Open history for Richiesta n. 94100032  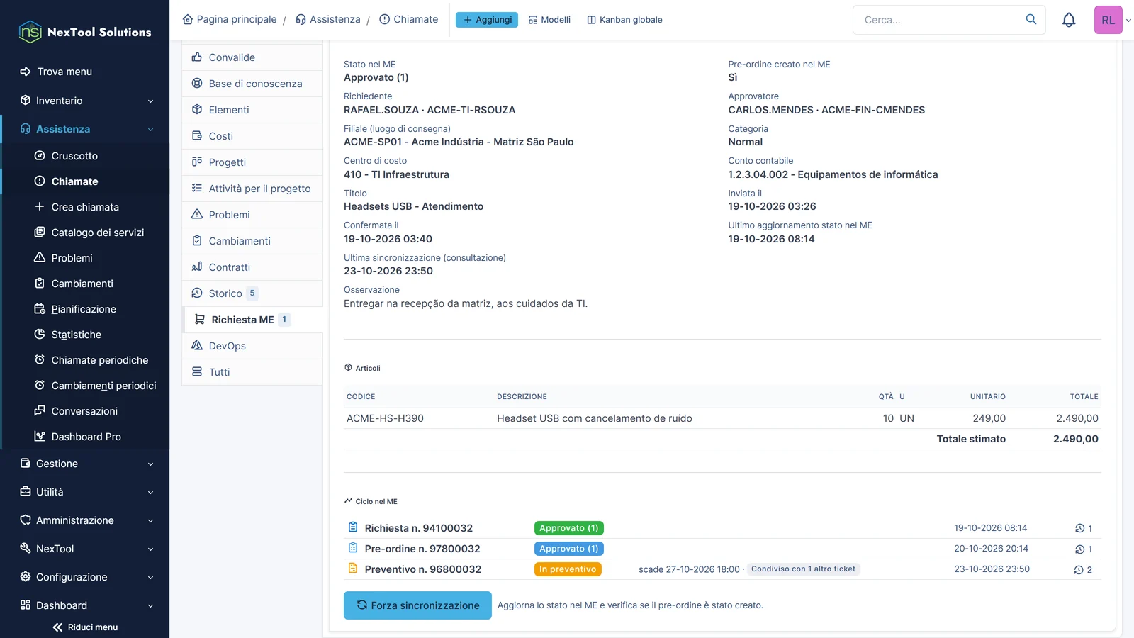click(x=1084, y=528)
